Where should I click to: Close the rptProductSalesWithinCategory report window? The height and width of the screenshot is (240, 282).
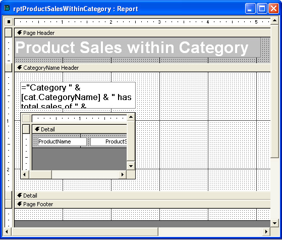tap(273, 9)
